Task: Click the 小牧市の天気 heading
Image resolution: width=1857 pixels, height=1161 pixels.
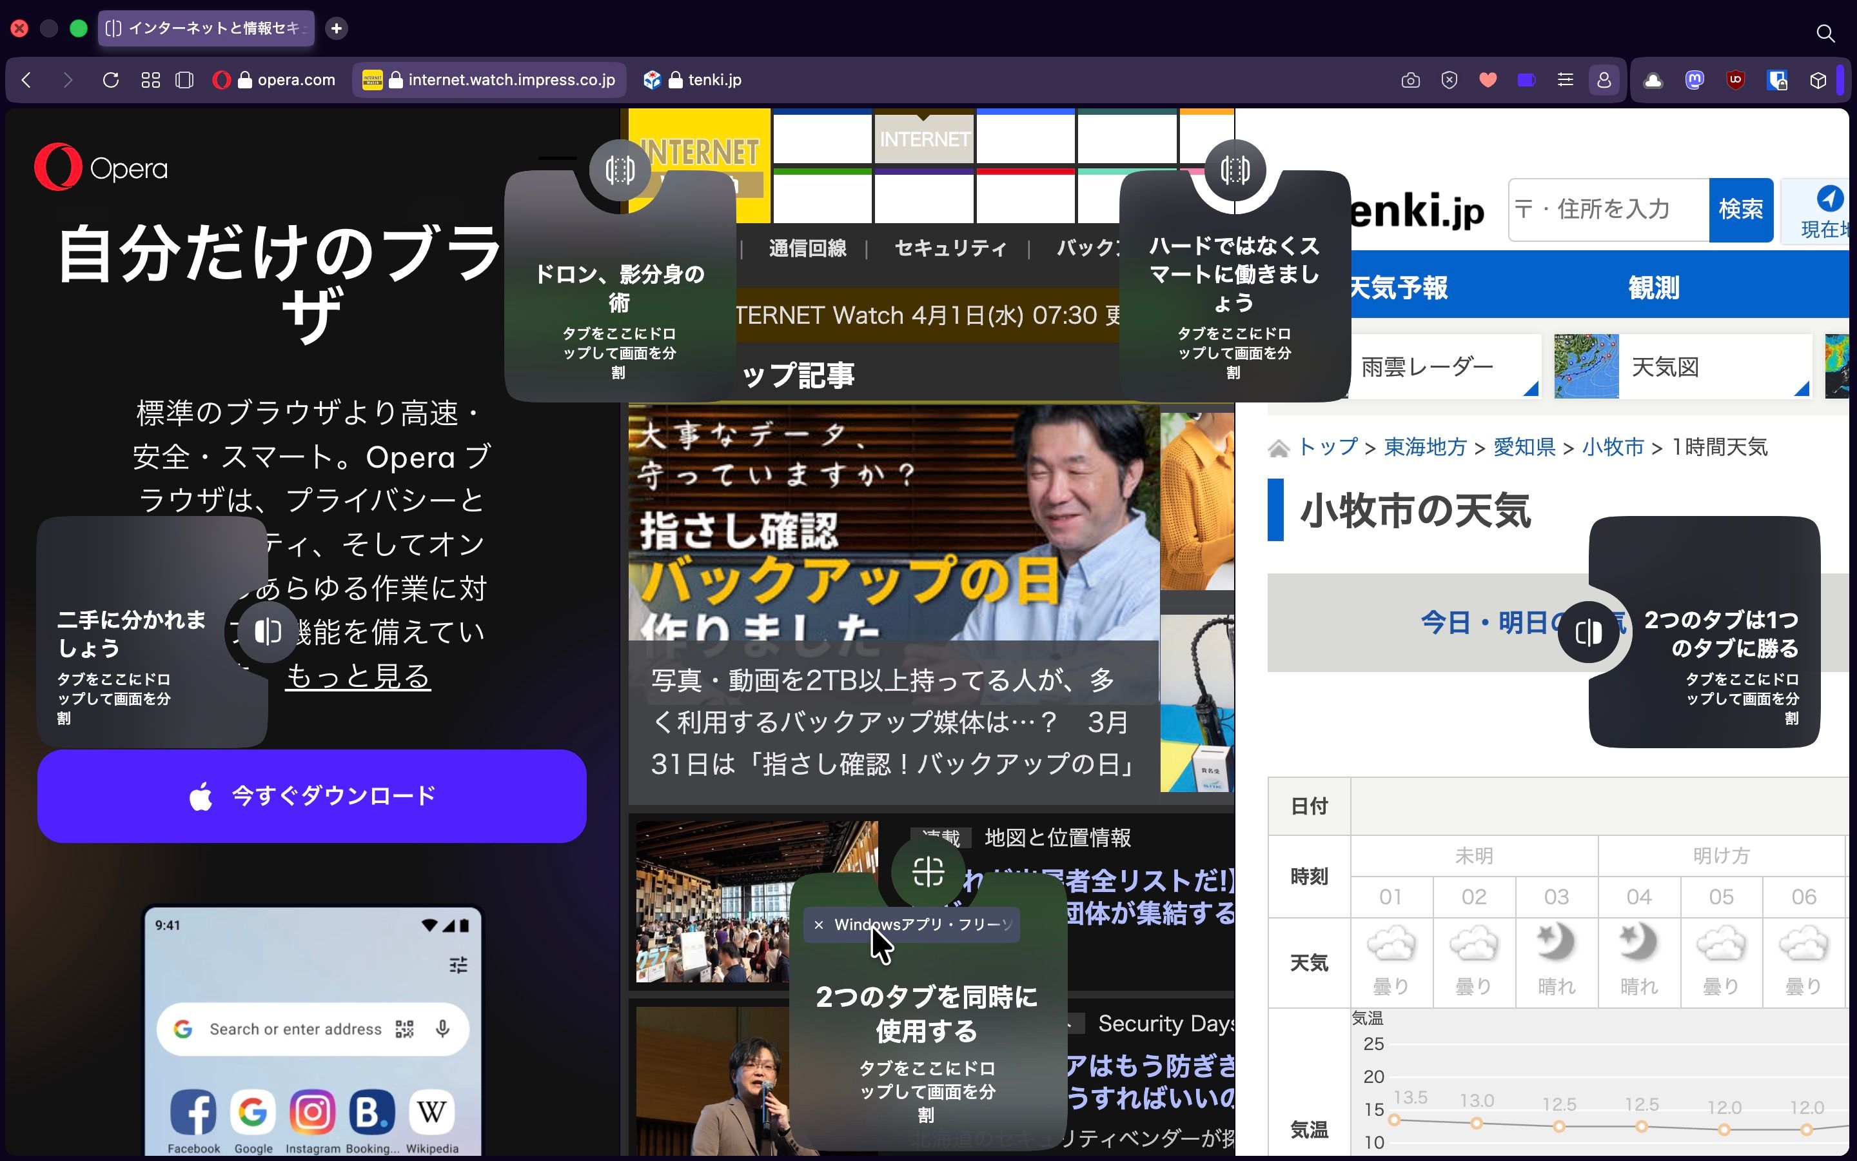Action: point(1416,511)
